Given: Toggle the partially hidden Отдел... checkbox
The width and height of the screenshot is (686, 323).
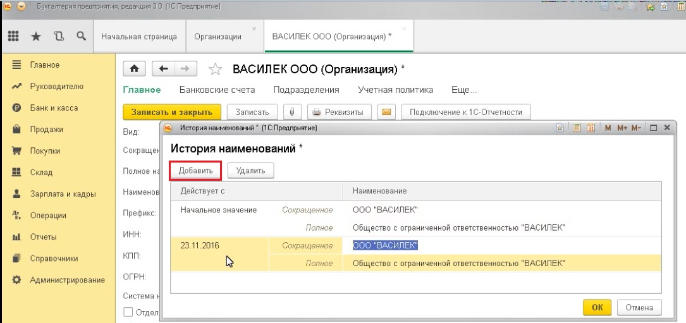Looking at the screenshot, I should 128,312.
